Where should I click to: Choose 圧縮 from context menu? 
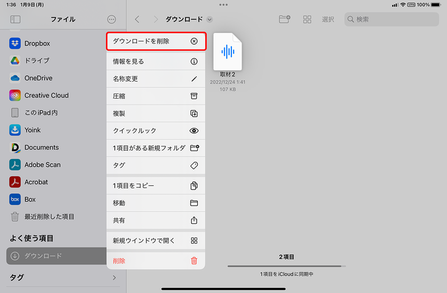tap(156, 96)
